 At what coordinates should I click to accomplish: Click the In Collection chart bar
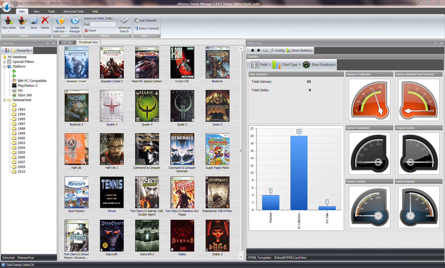[x=299, y=173]
